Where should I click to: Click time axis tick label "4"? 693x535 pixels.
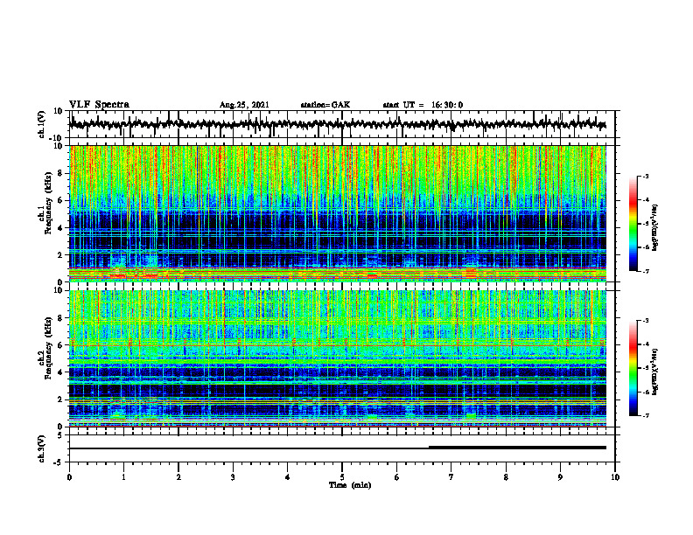pos(288,477)
